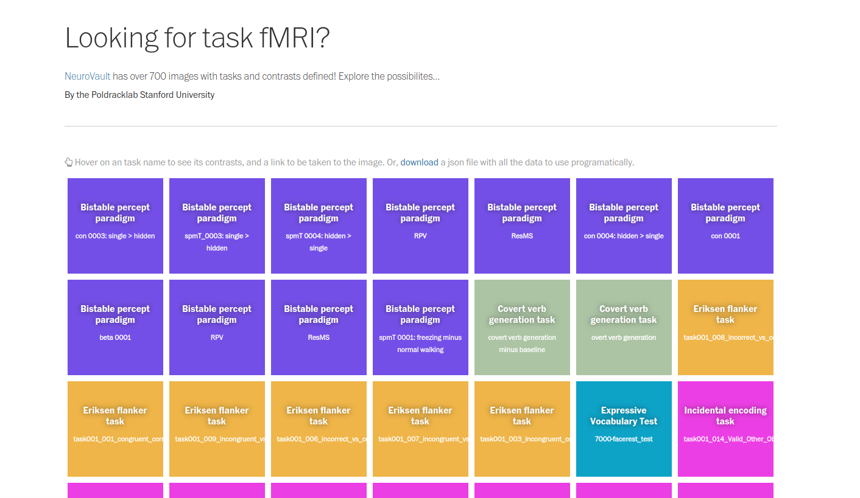Open the 'beta 0001' Bistable percept tile
860x498 pixels.
(115, 327)
